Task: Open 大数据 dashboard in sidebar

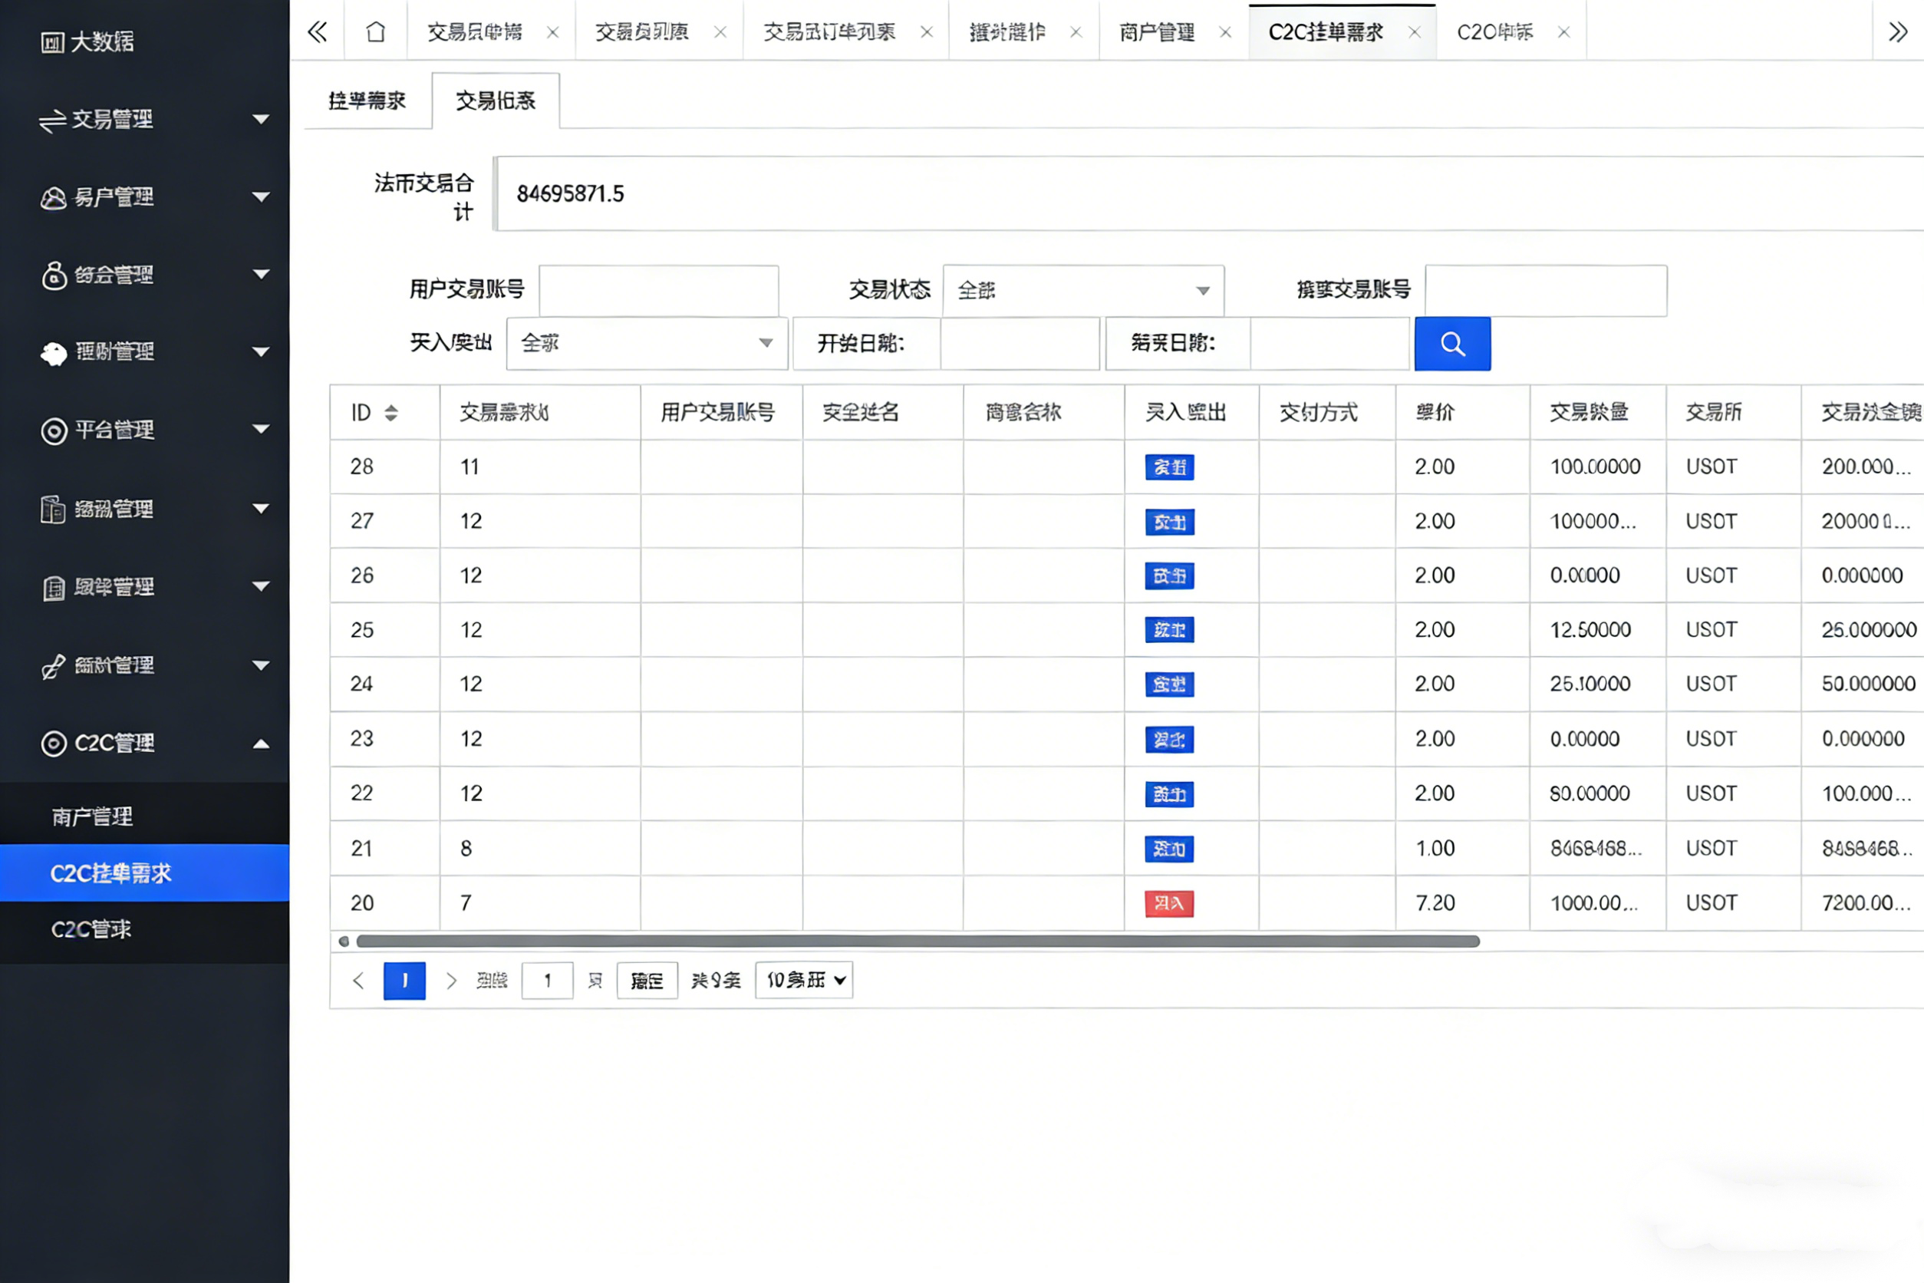Action: [x=88, y=41]
